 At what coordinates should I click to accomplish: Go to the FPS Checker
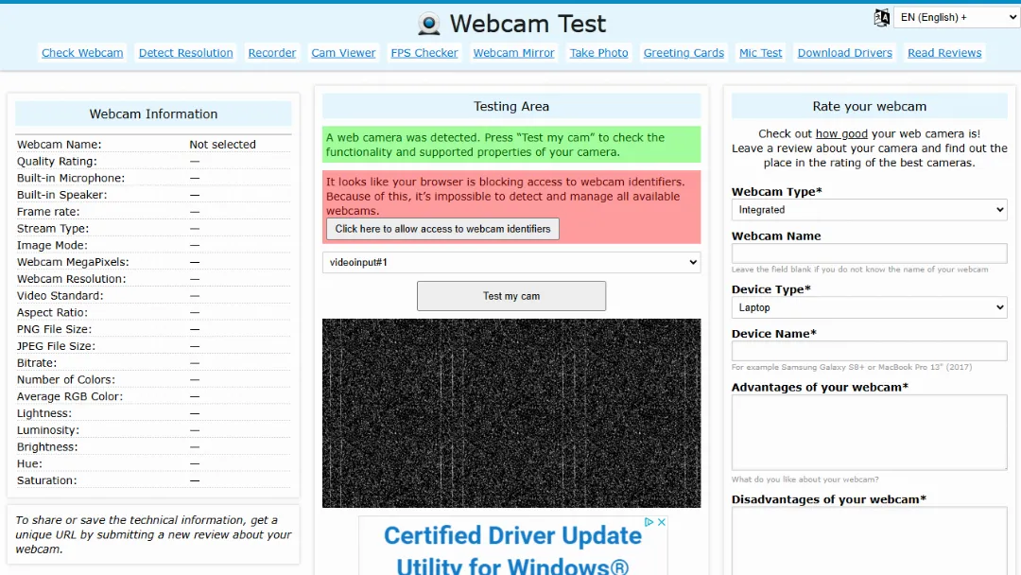pyautogui.click(x=424, y=52)
